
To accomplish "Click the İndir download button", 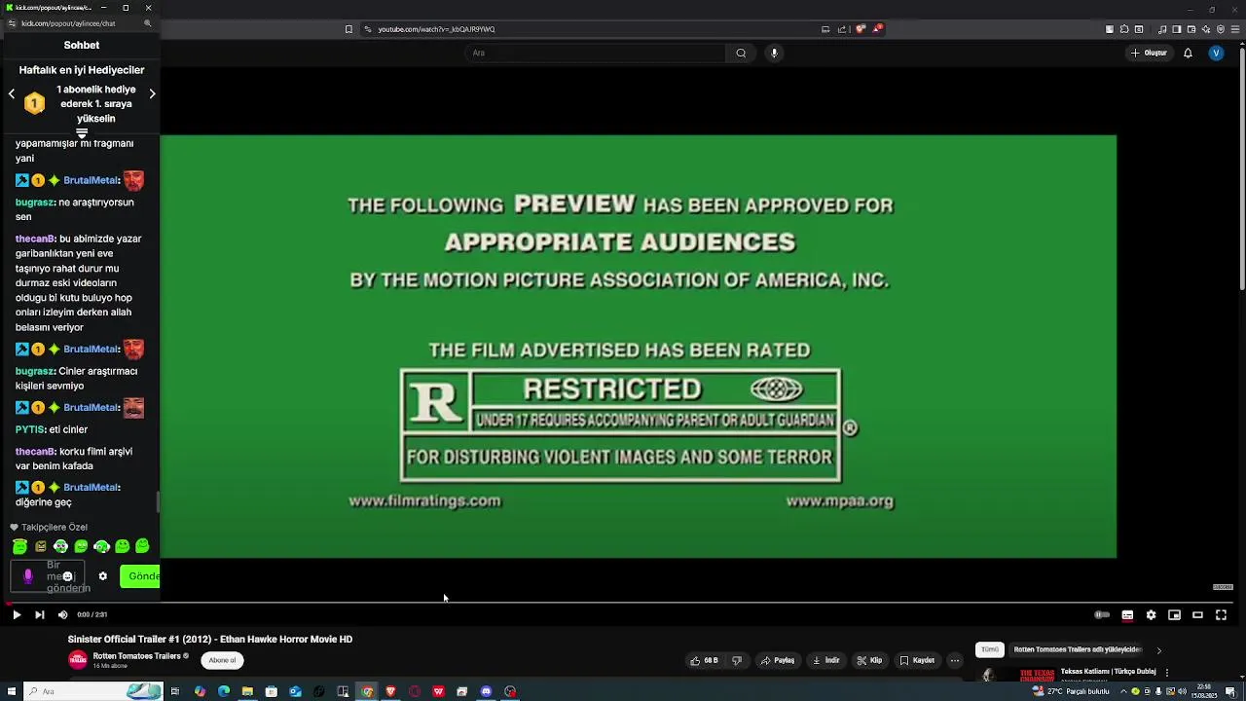I will coord(825,660).
